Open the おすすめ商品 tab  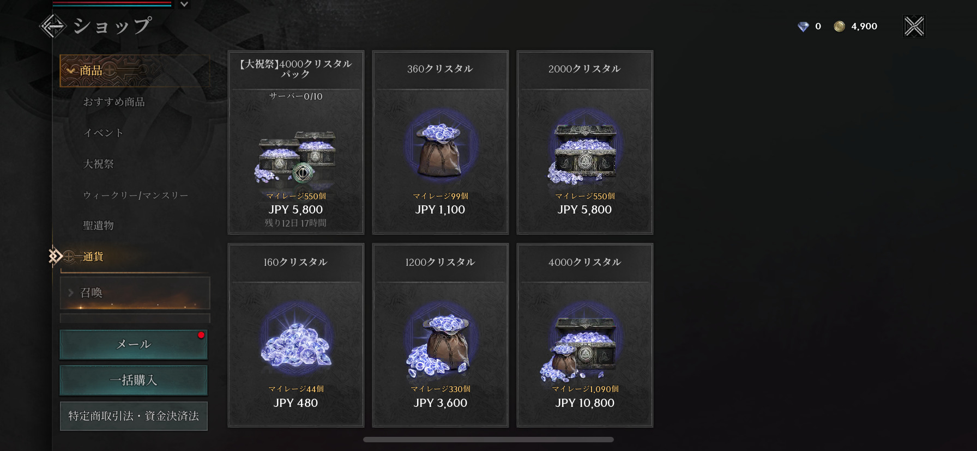pos(114,102)
